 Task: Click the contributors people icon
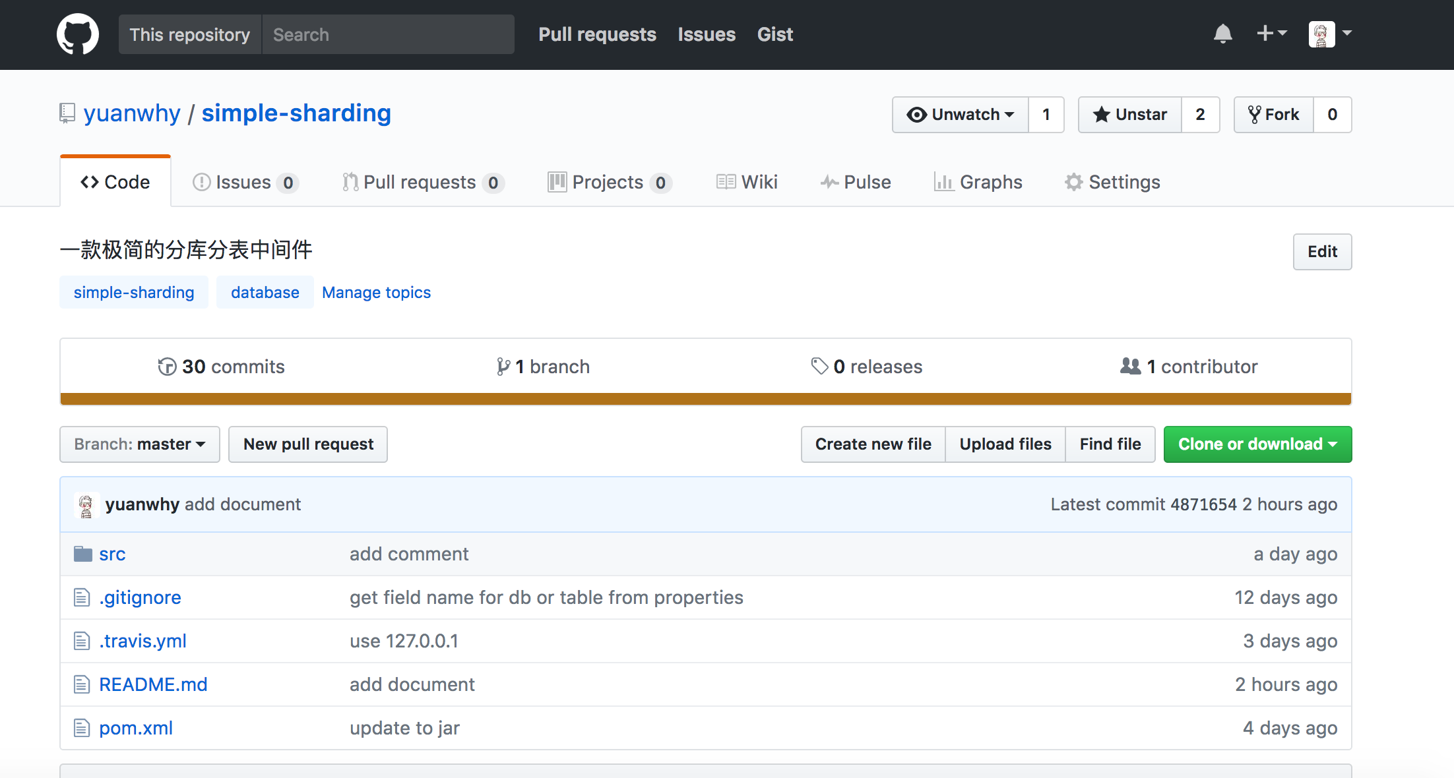click(1130, 367)
